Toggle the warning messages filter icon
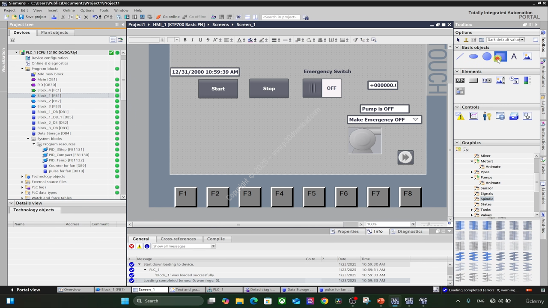The width and height of the screenshot is (548, 308). tap(139, 246)
